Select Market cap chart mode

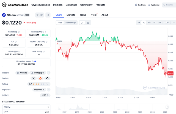pos(70,23)
